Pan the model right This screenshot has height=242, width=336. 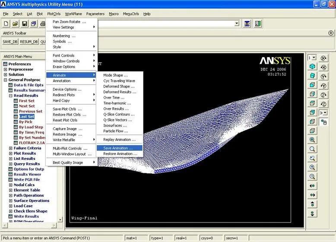point(312,195)
